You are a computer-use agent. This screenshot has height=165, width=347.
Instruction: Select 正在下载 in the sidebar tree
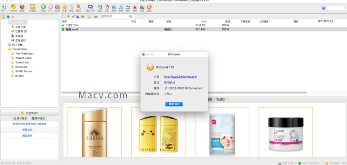20,27
